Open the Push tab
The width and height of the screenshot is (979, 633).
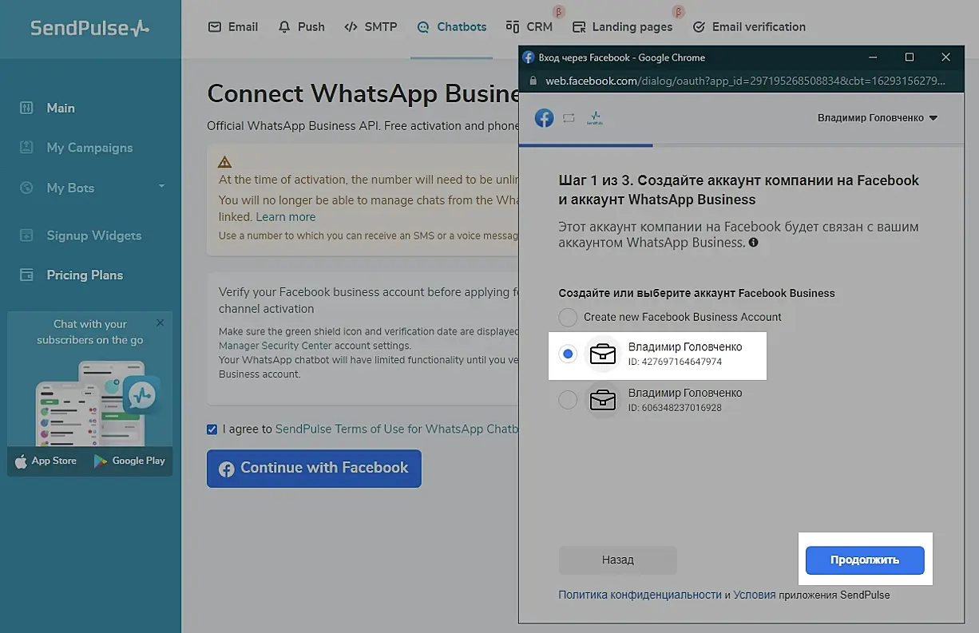tap(301, 26)
